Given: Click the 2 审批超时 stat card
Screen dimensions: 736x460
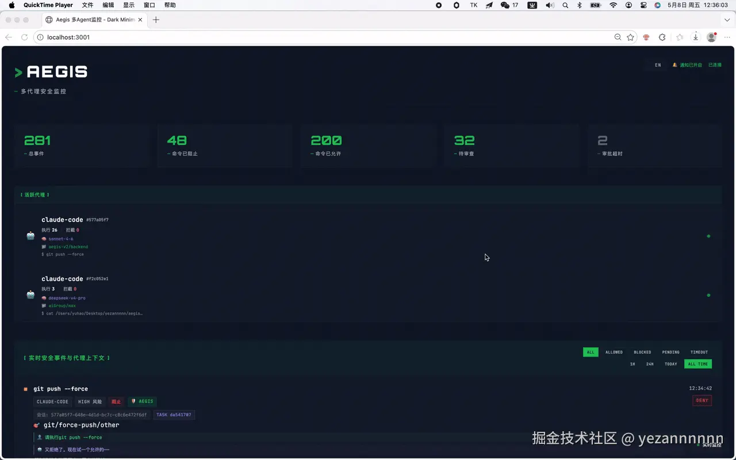Looking at the screenshot, I should [654, 145].
